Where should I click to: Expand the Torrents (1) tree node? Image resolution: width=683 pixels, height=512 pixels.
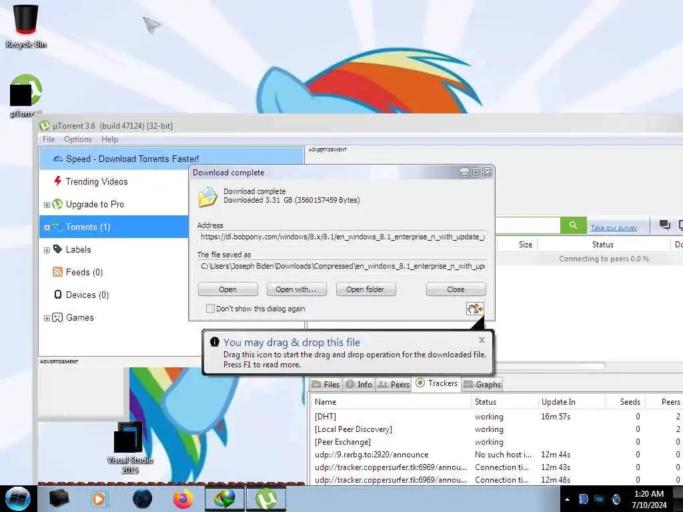(x=47, y=227)
